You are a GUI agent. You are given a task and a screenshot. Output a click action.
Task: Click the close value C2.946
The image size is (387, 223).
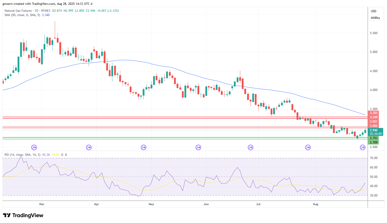click(90, 11)
